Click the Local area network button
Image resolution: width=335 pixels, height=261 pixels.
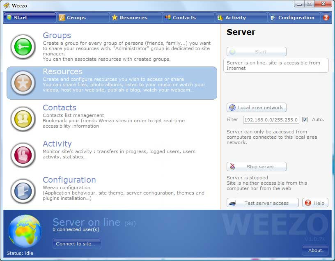tap(256, 108)
